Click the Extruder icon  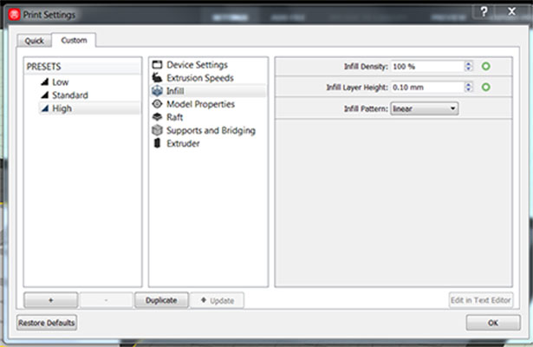point(157,143)
